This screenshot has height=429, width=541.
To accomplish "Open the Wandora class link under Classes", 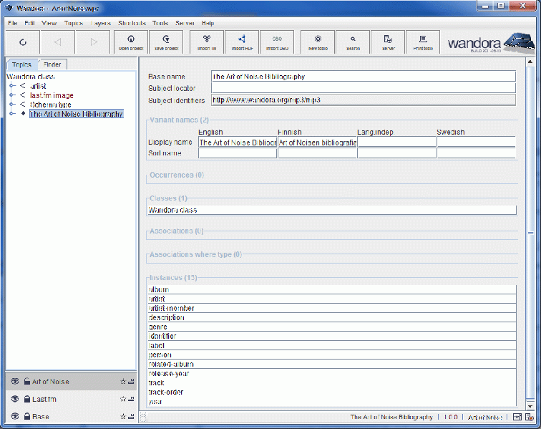I will tap(172, 210).
